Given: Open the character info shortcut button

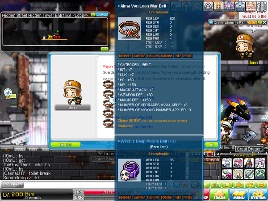Looking at the screenshot, I should (205, 184).
